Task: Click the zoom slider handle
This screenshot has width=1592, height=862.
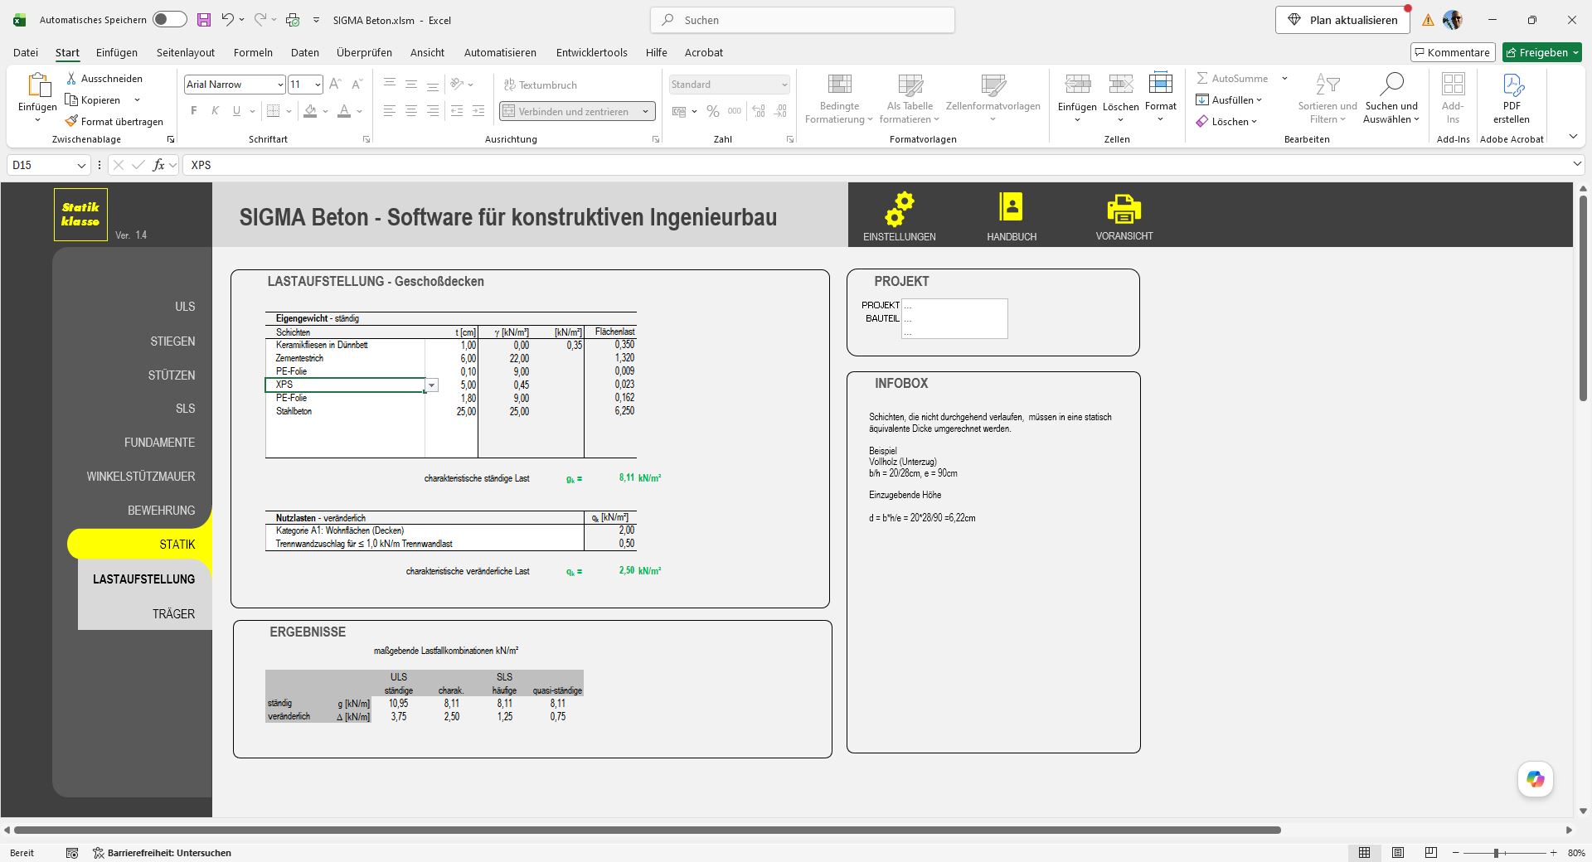Action: (1496, 853)
